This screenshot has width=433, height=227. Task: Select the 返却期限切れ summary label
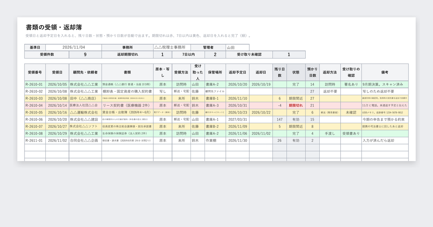[x=127, y=55]
